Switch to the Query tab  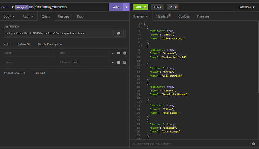46,16
